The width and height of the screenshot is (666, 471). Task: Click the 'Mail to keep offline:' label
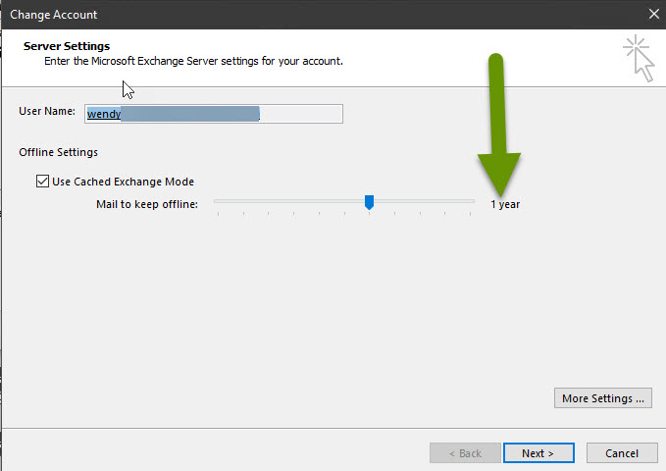pos(147,204)
